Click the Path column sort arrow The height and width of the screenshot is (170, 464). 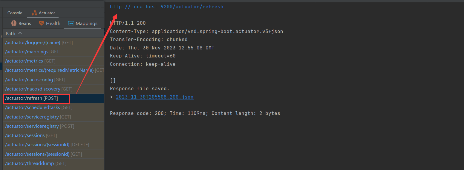(x=20, y=33)
